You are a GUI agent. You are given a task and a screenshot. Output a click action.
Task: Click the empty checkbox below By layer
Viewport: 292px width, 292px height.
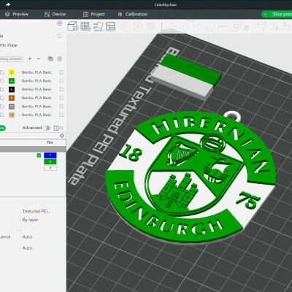pos(19,228)
